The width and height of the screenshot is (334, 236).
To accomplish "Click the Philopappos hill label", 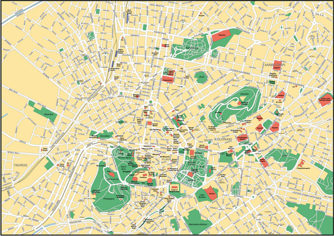I will pos(109,199).
